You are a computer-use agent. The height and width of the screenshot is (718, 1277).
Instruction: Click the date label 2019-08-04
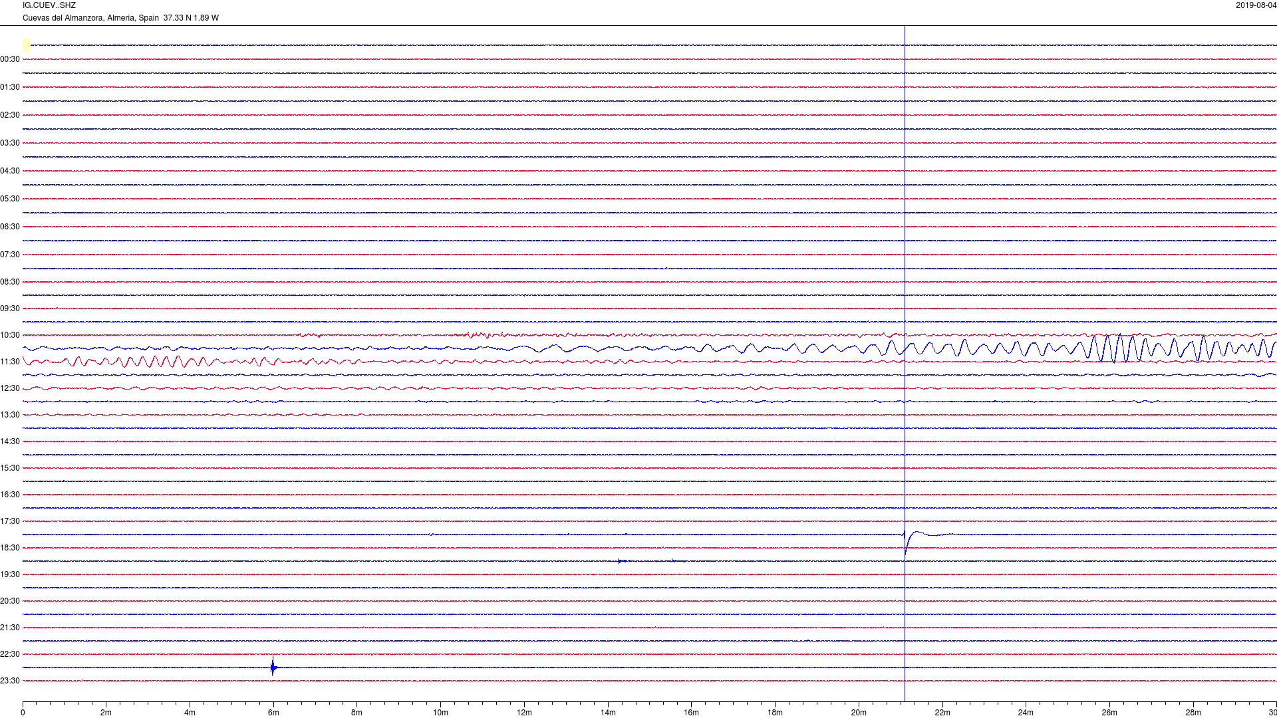pyautogui.click(x=1256, y=5)
